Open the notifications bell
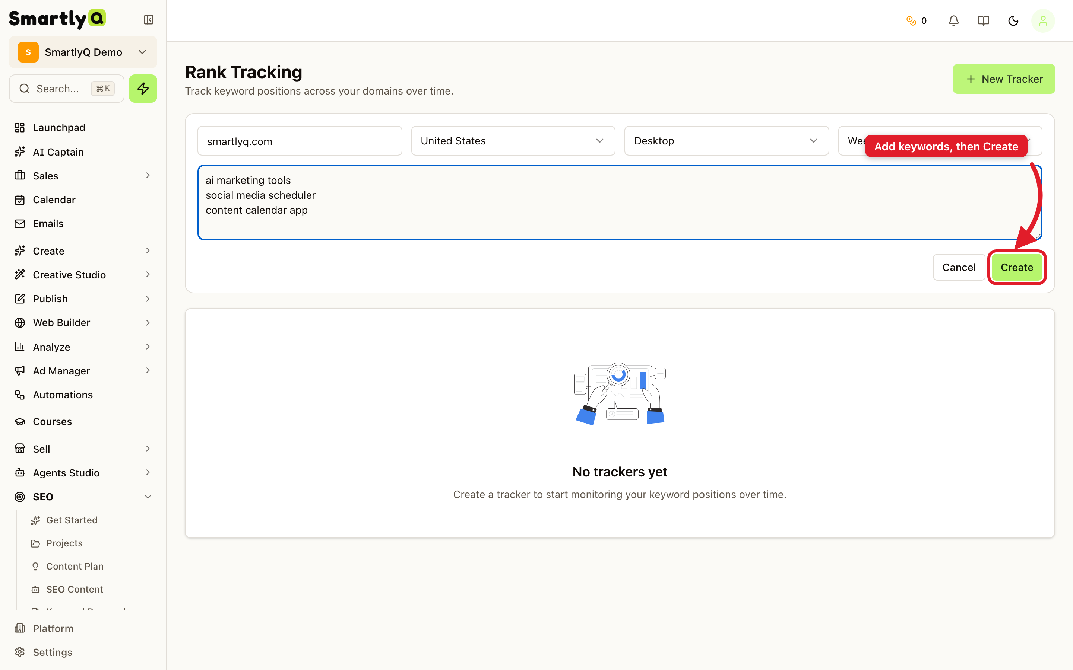Screen dimensions: 1073x670 pyautogui.click(x=954, y=21)
